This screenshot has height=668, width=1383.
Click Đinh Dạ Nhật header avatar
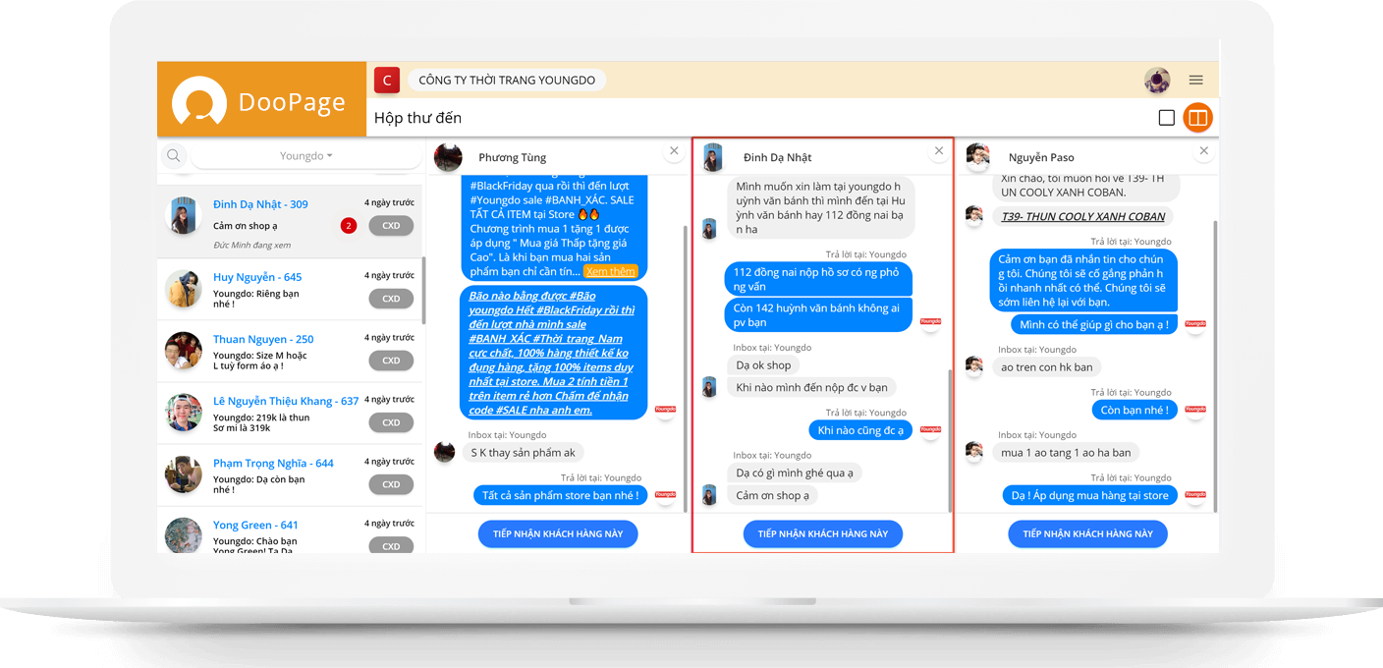pyautogui.click(x=713, y=157)
